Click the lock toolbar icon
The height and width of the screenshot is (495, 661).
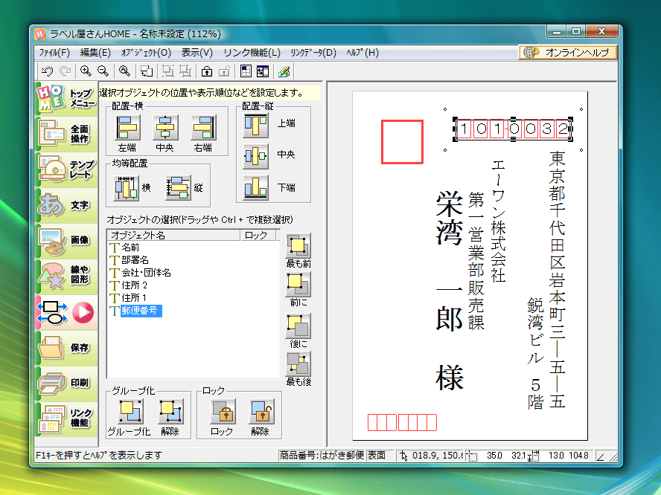coord(207,71)
